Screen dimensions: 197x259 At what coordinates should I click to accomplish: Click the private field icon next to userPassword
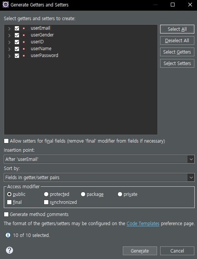pyautogui.click(x=24, y=56)
